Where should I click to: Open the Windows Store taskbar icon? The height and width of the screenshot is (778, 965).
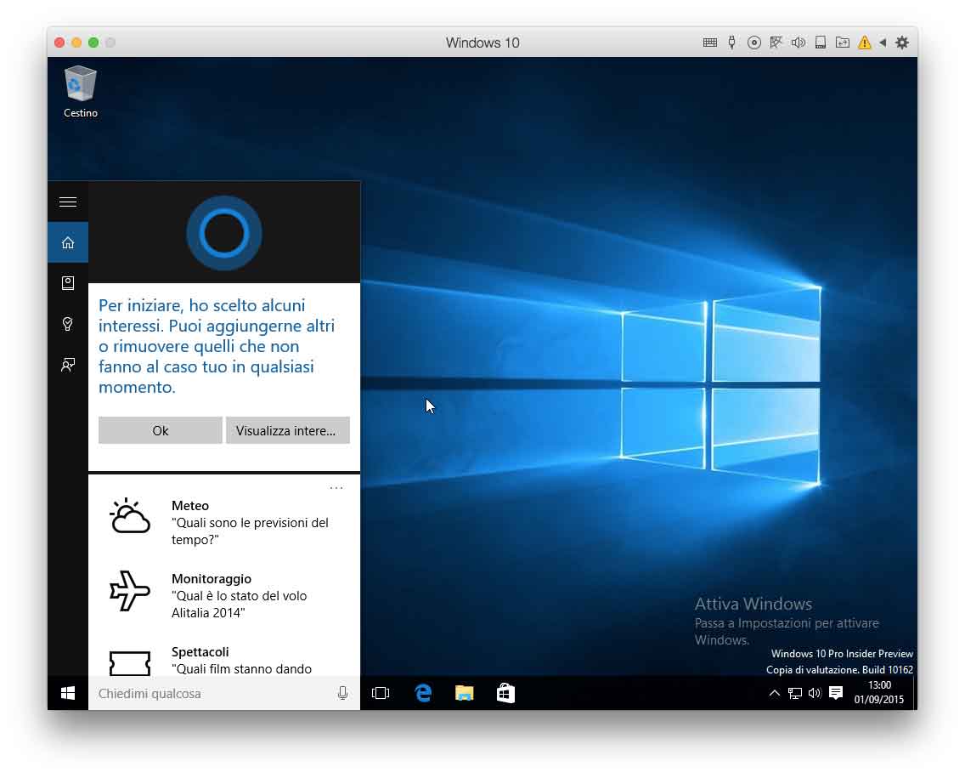point(505,694)
